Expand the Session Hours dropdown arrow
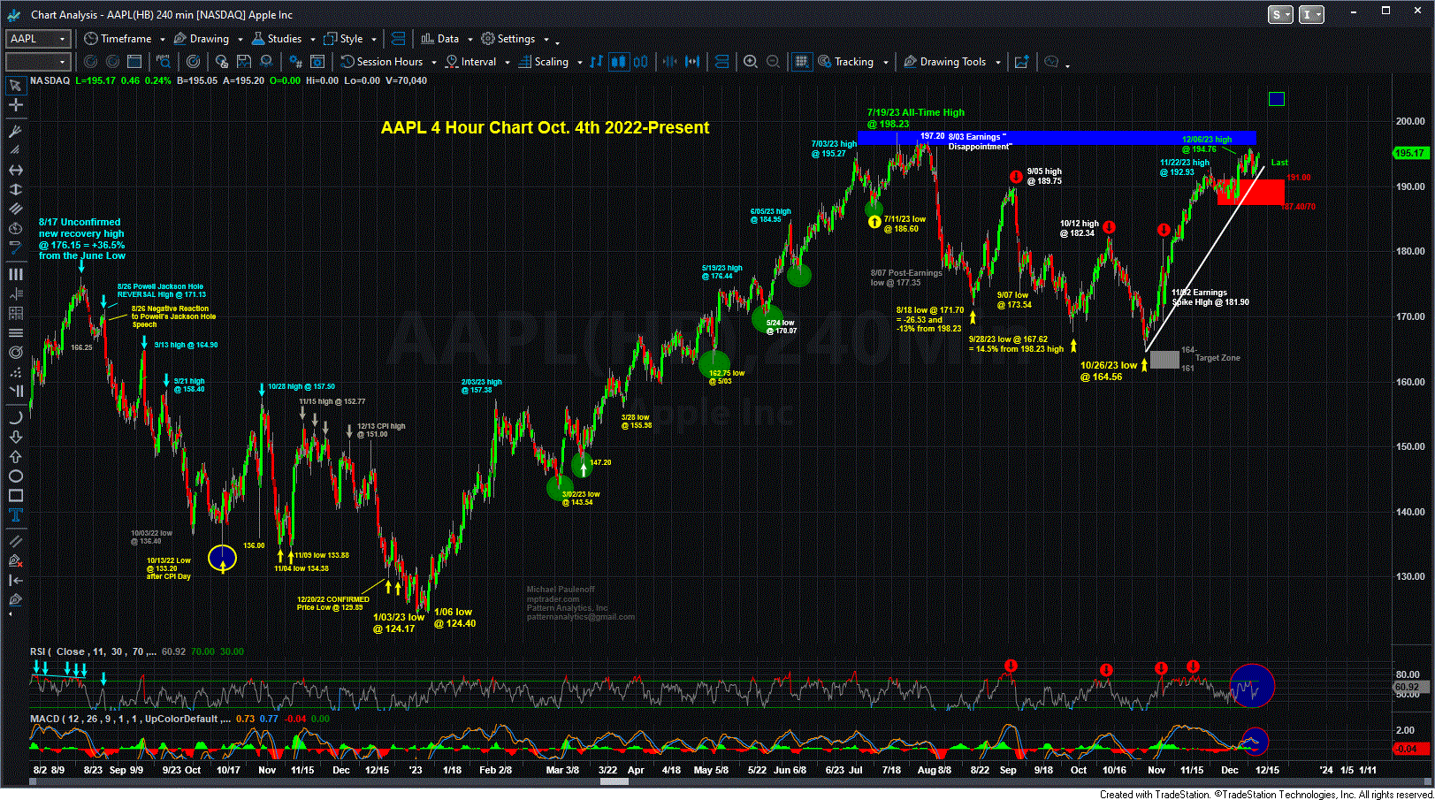Viewport: 1435px width, 800px height. 433,63
